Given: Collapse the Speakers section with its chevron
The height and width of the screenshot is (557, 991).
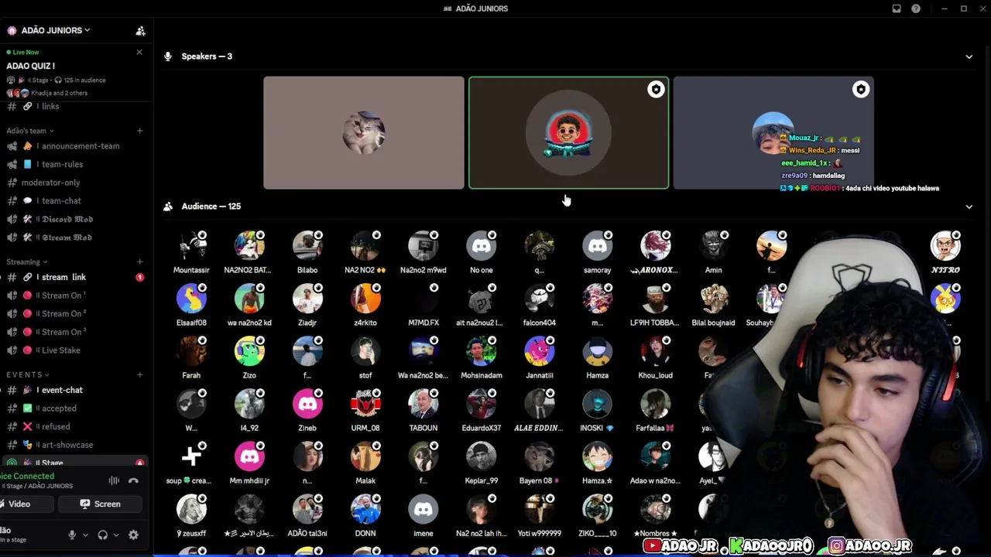Looking at the screenshot, I should (x=969, y=56).
